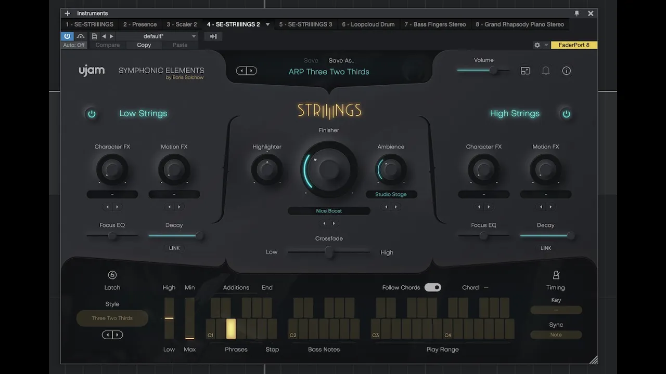Image resolution: width=666 pixels, height=374 pixels.
Task: Click Save As.. in preset header
Action: coord(341,61)
